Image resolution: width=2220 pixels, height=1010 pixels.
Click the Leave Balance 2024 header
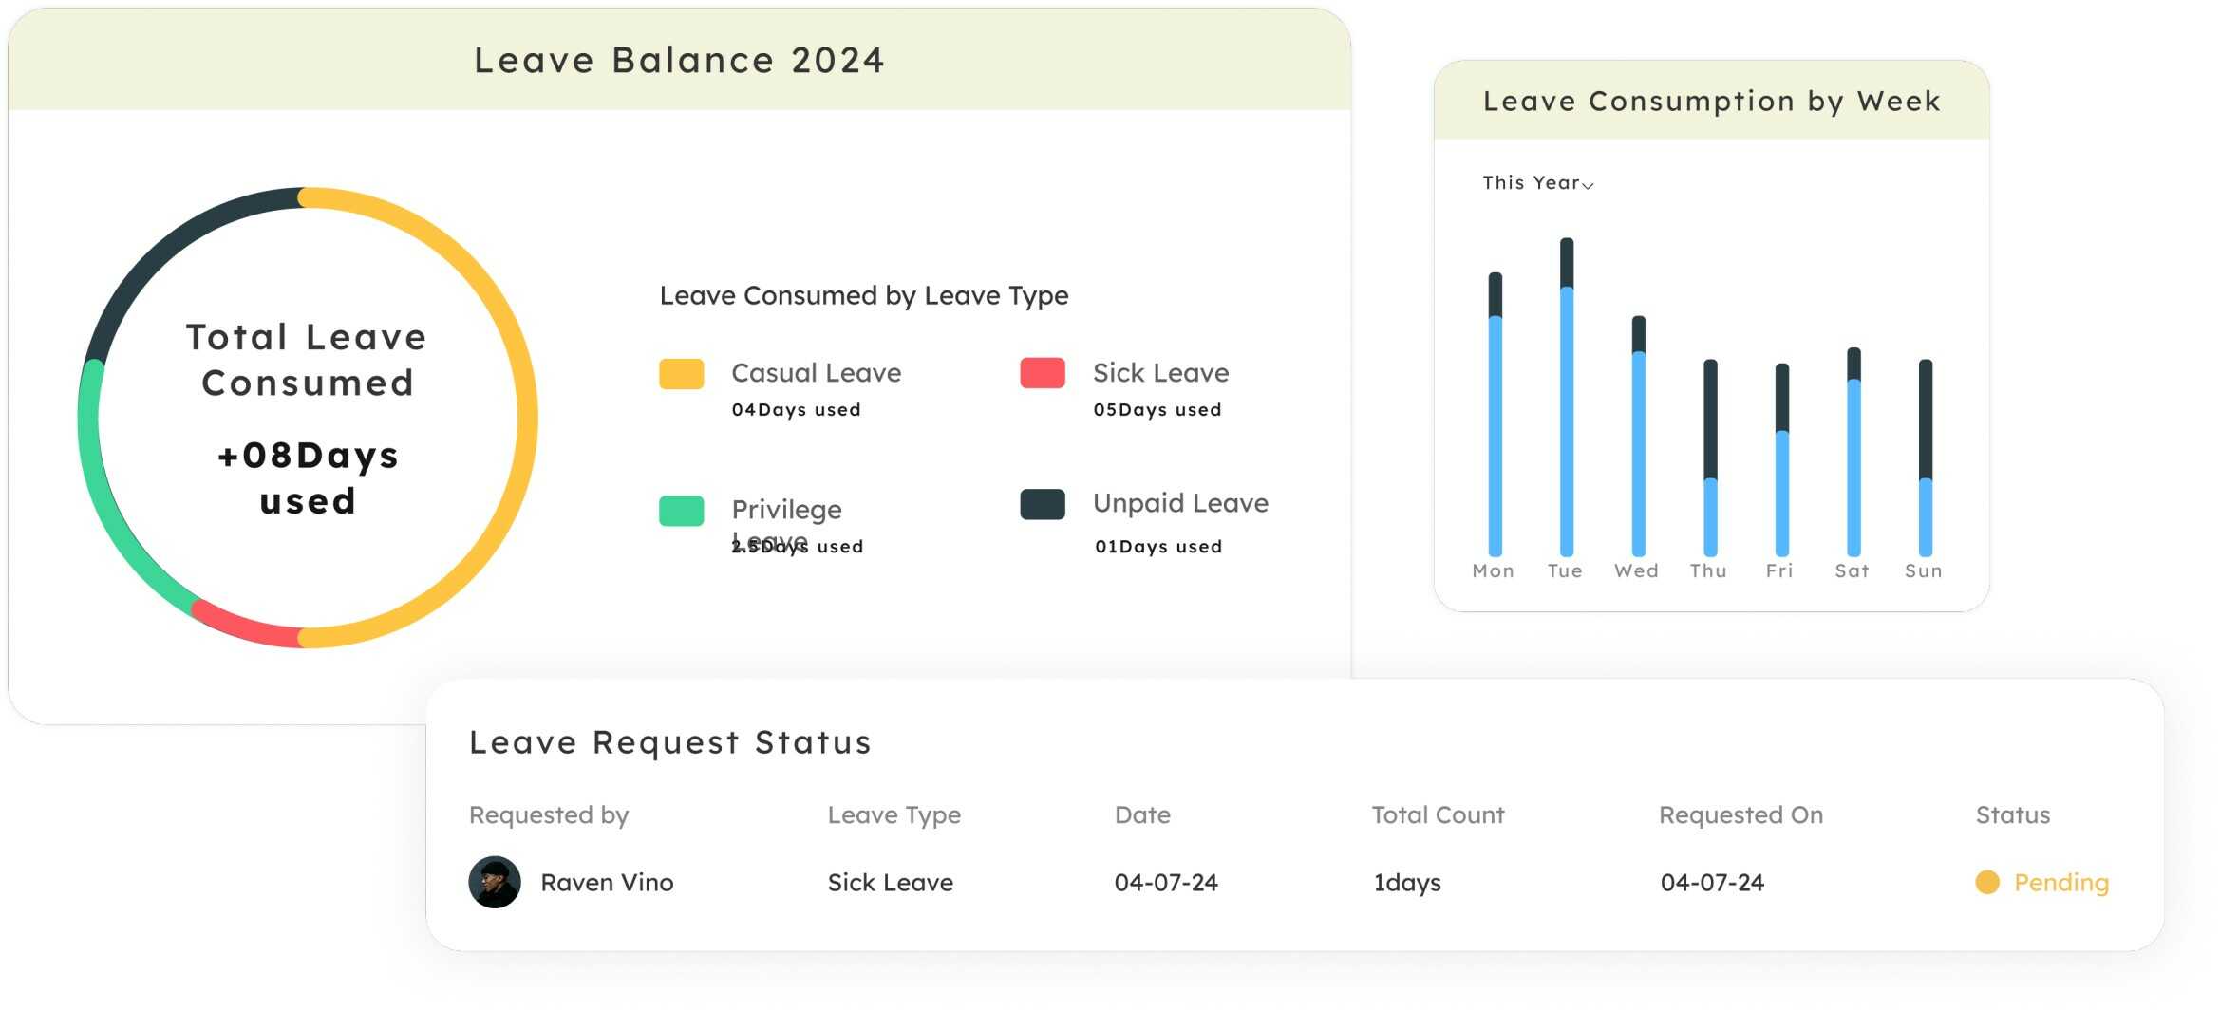(x=679, y=60)
